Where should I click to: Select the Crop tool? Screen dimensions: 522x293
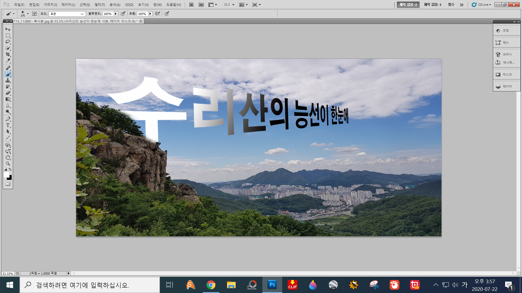8,54
